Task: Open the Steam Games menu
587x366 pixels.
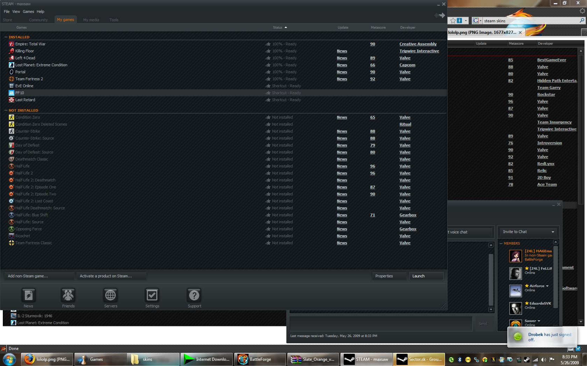Action: point(28,12)
